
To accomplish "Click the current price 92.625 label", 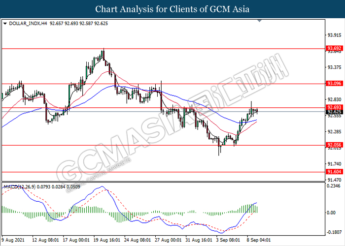I will point(335,112).
